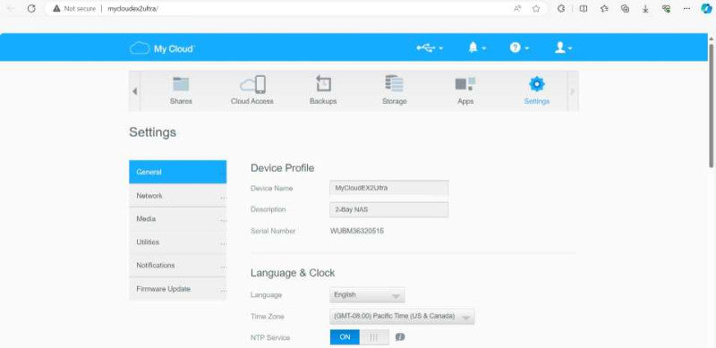The image size is (716, 348).
Task: Toggle browser read aloud icon
Action: pos(517,9)
